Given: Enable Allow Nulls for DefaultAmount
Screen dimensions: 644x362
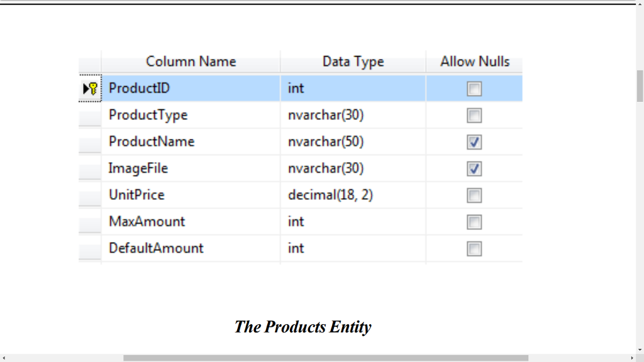Looking at the screenshot, I should (x=474, y=249).
